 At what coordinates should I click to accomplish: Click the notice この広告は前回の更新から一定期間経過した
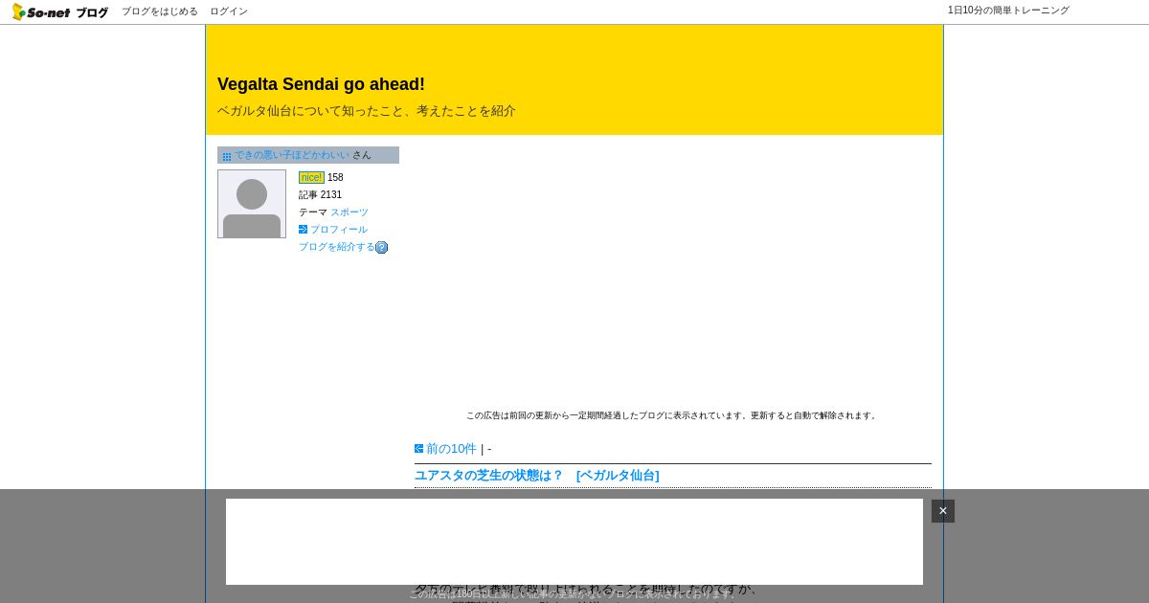[x=672, y=416]
